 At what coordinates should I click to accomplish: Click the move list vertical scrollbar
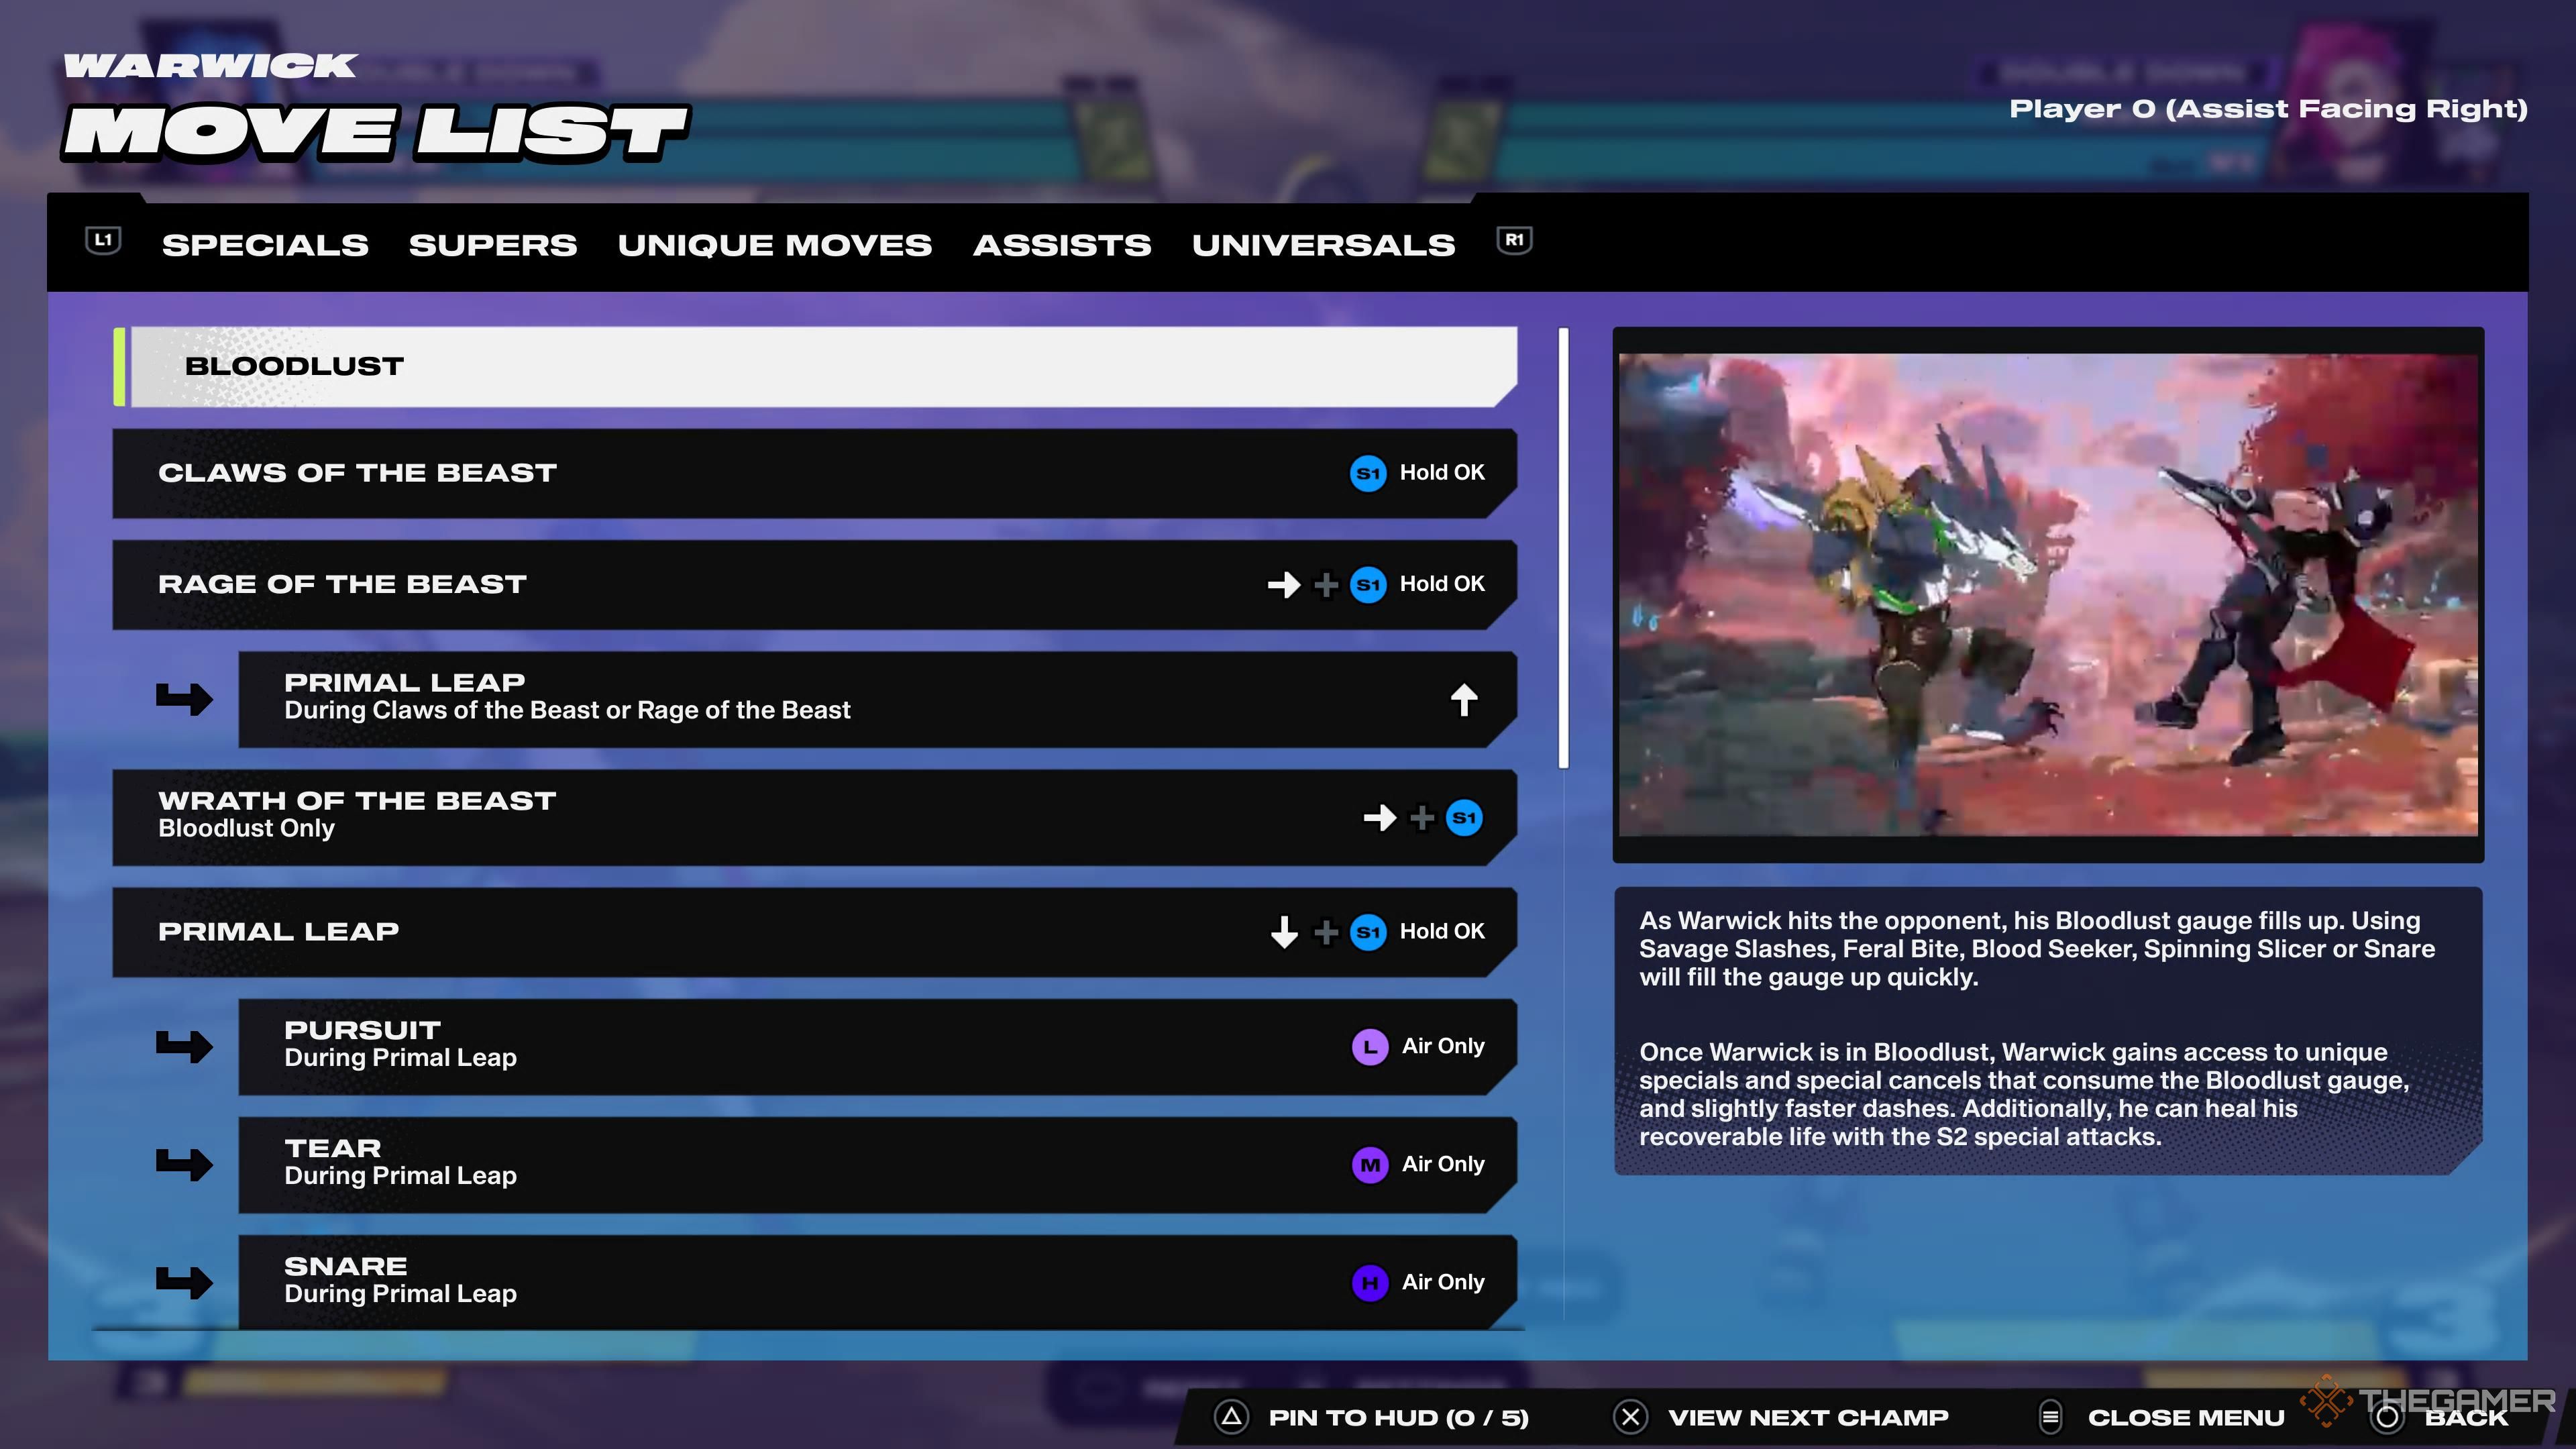tap(1563, 548)
